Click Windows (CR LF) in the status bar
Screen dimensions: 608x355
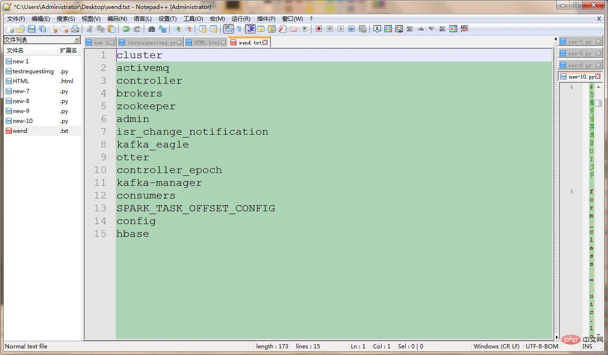coord(496,346)
